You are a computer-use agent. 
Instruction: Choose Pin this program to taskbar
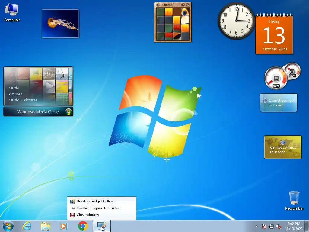[102, 208]
